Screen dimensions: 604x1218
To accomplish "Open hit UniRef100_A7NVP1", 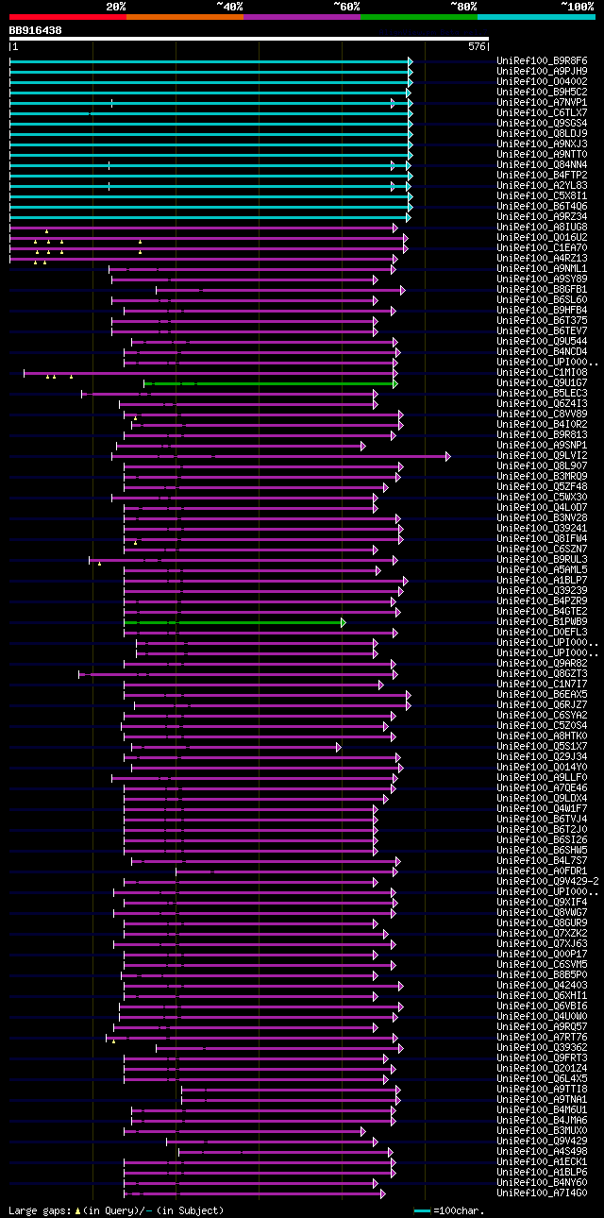I will pos(542,102).
